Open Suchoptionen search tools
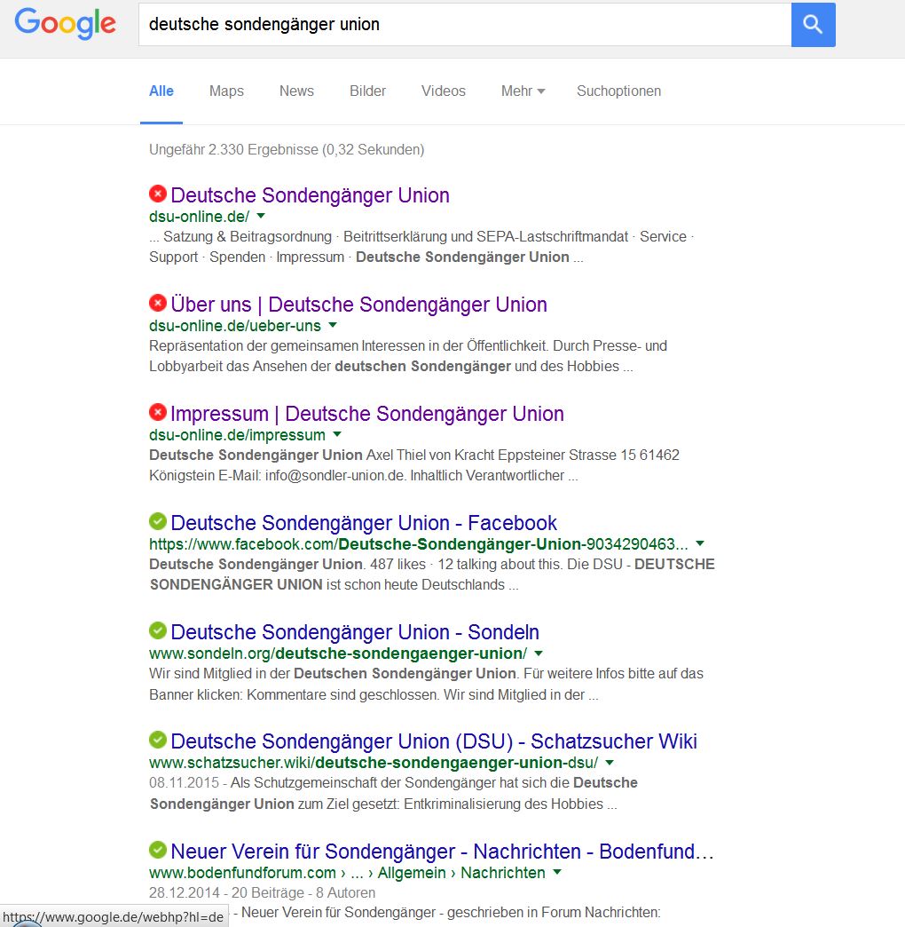905x927 pixels. pos(618,91)
